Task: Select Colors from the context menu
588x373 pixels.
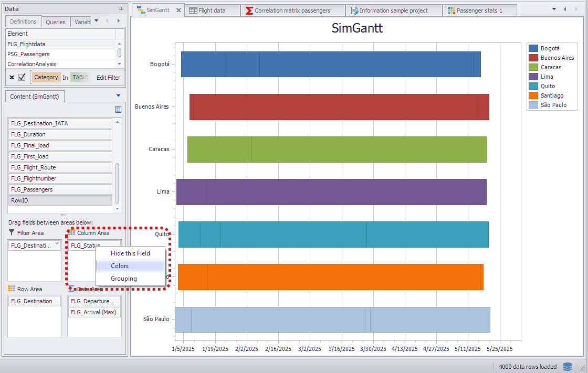Action: [x=120, y=266]
